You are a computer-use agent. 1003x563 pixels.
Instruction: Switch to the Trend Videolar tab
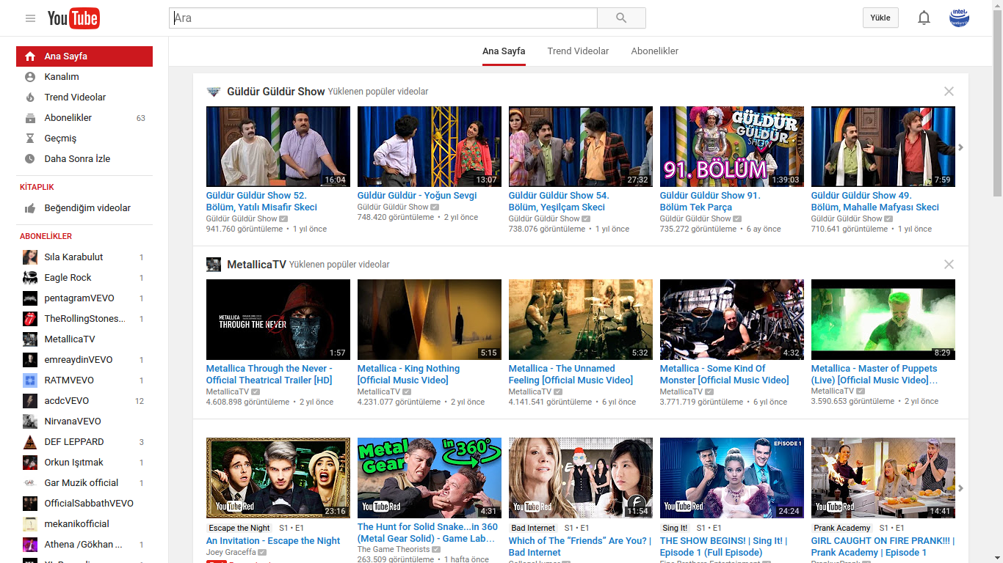(x=578, y=51)
